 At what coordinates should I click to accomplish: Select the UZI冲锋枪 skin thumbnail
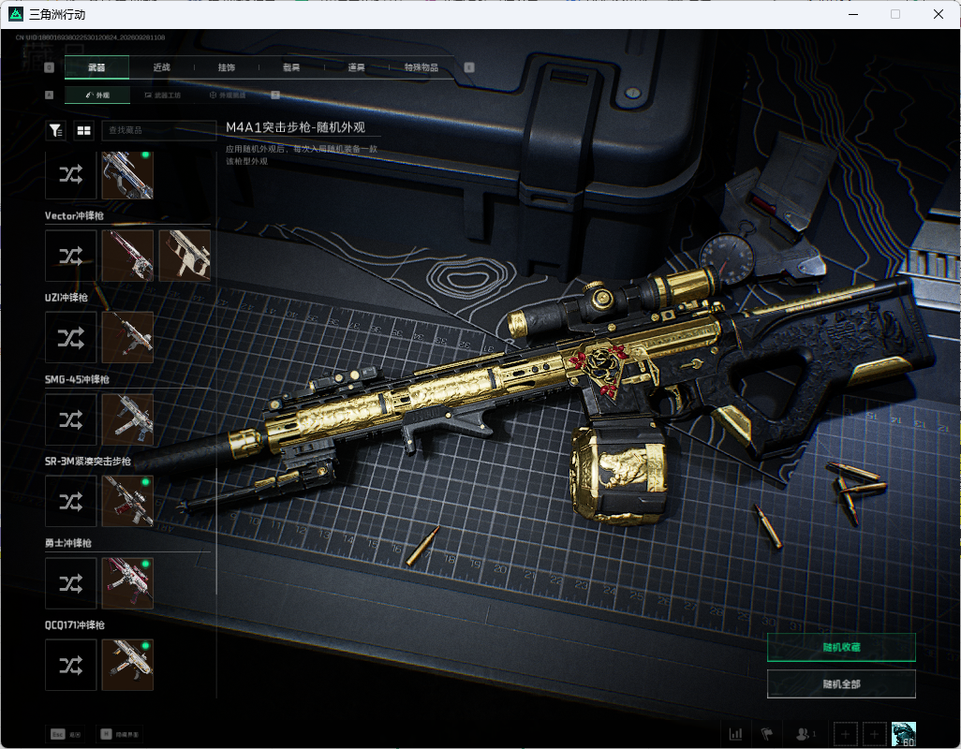(x=127, y=337)
